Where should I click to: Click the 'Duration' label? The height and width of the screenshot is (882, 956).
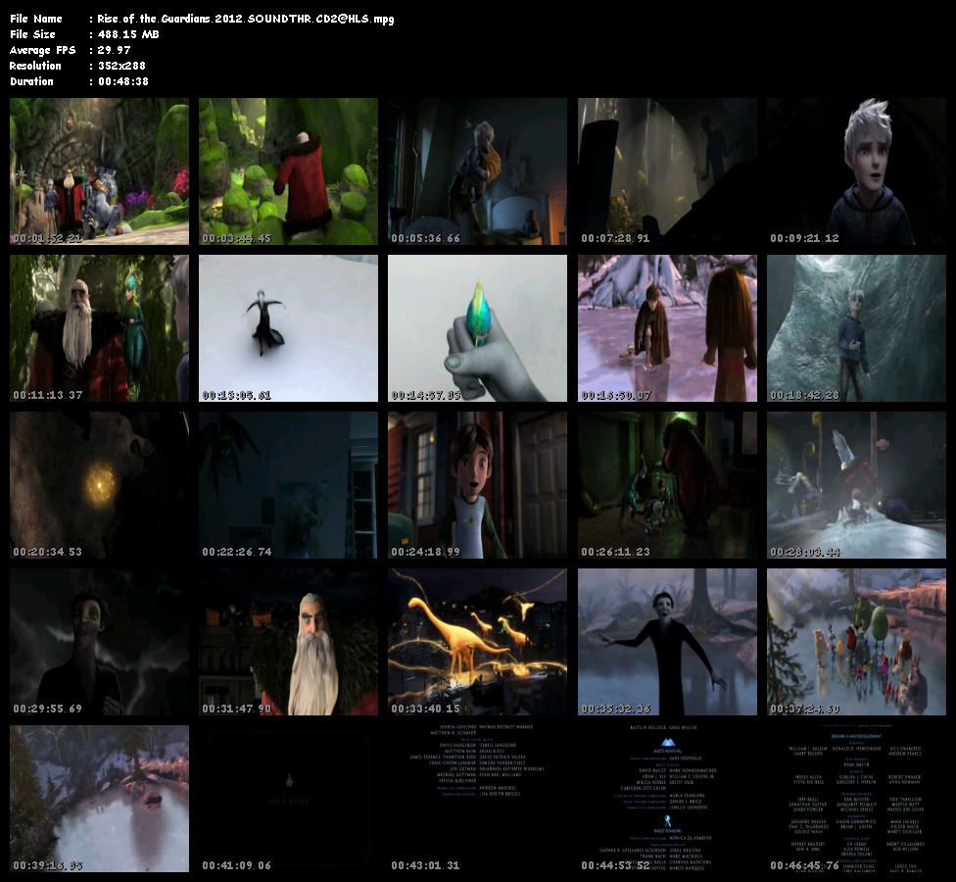tap(31, 81)
